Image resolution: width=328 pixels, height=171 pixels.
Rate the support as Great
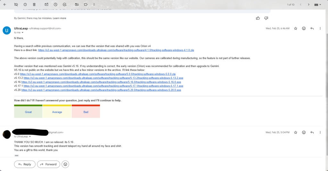(28, 111)
